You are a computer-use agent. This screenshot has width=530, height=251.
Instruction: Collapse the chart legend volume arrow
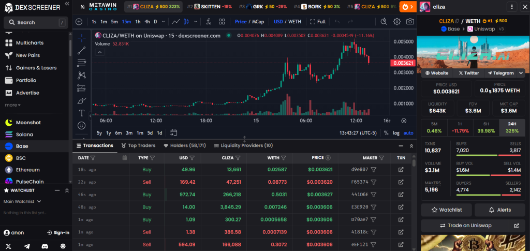(100, 52)
